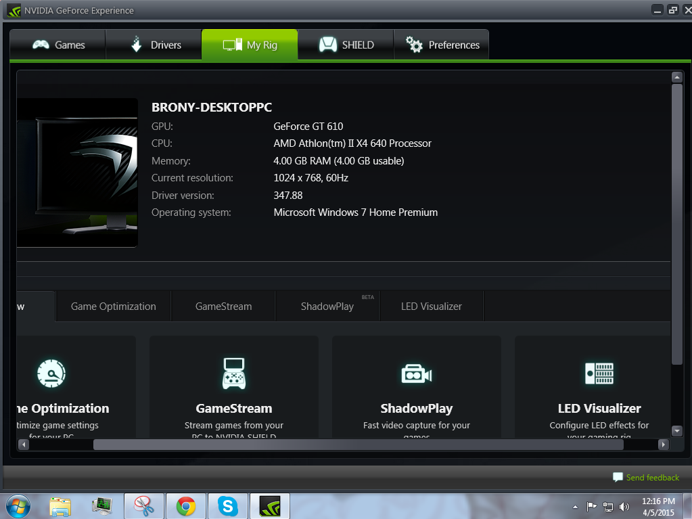Screen dimensions: 692x519
Task: Click the NVIDIA logo in title bar
Action: [x=14, y=10]
